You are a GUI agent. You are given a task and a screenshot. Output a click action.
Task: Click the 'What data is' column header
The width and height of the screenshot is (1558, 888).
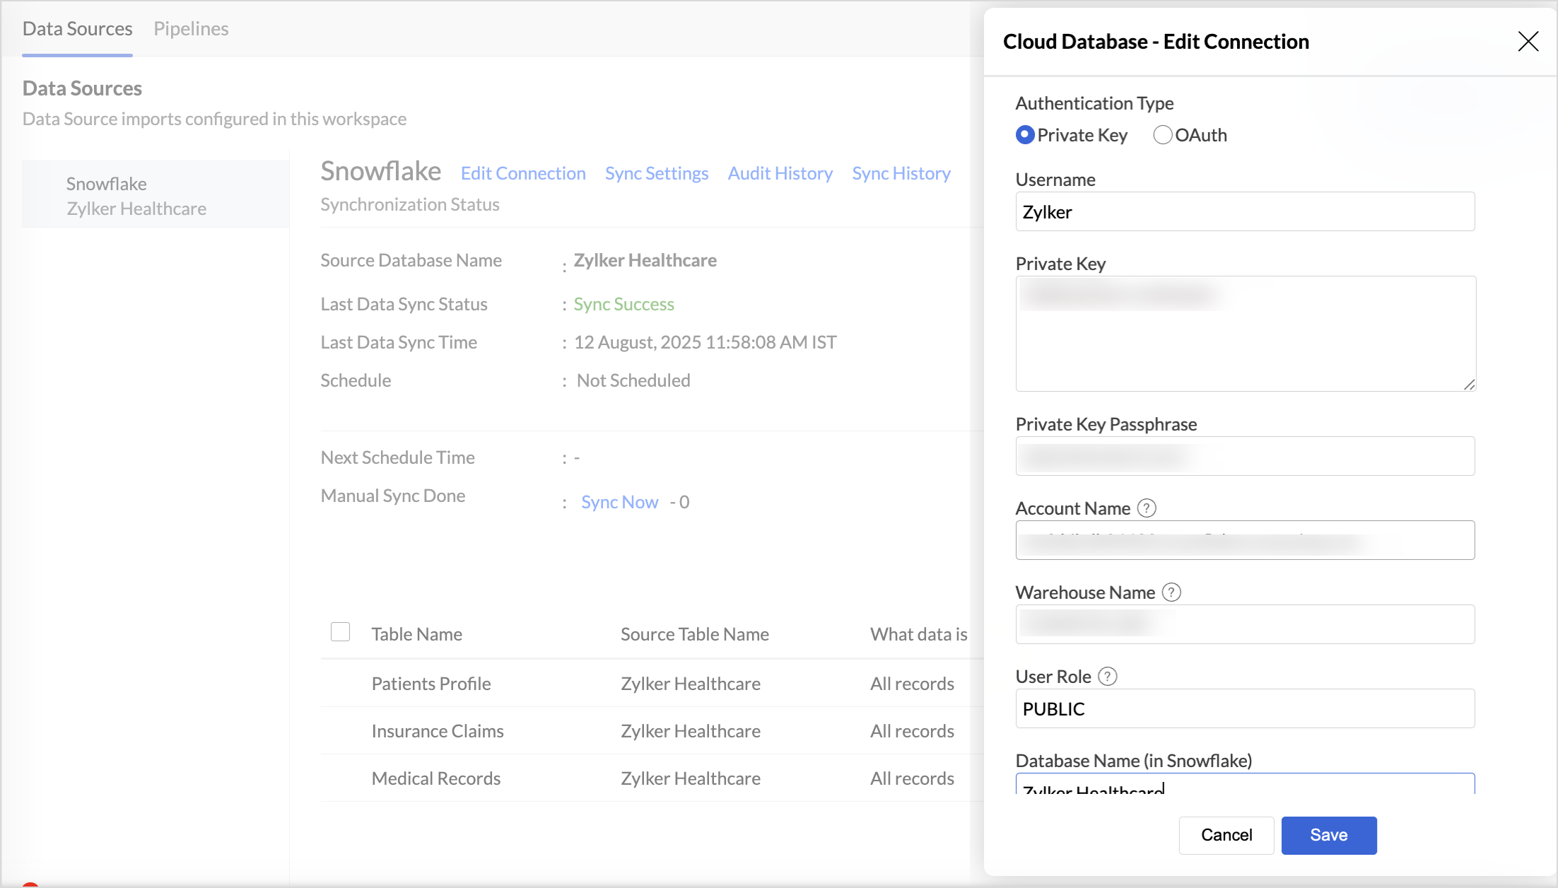click(918, 634)
